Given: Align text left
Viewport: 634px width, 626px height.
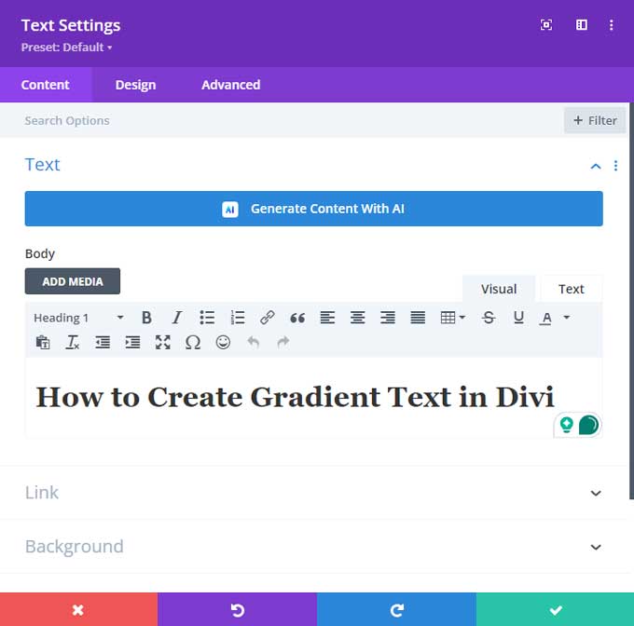Looking at the screenshot, I should coord(327,318).
